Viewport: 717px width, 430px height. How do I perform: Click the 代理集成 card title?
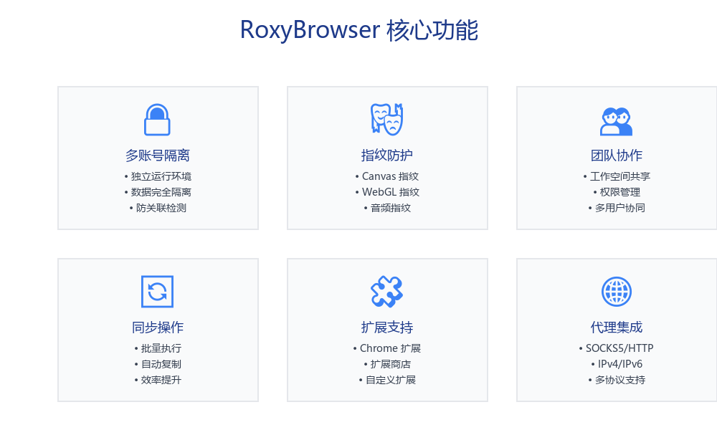tap(617, 328)
